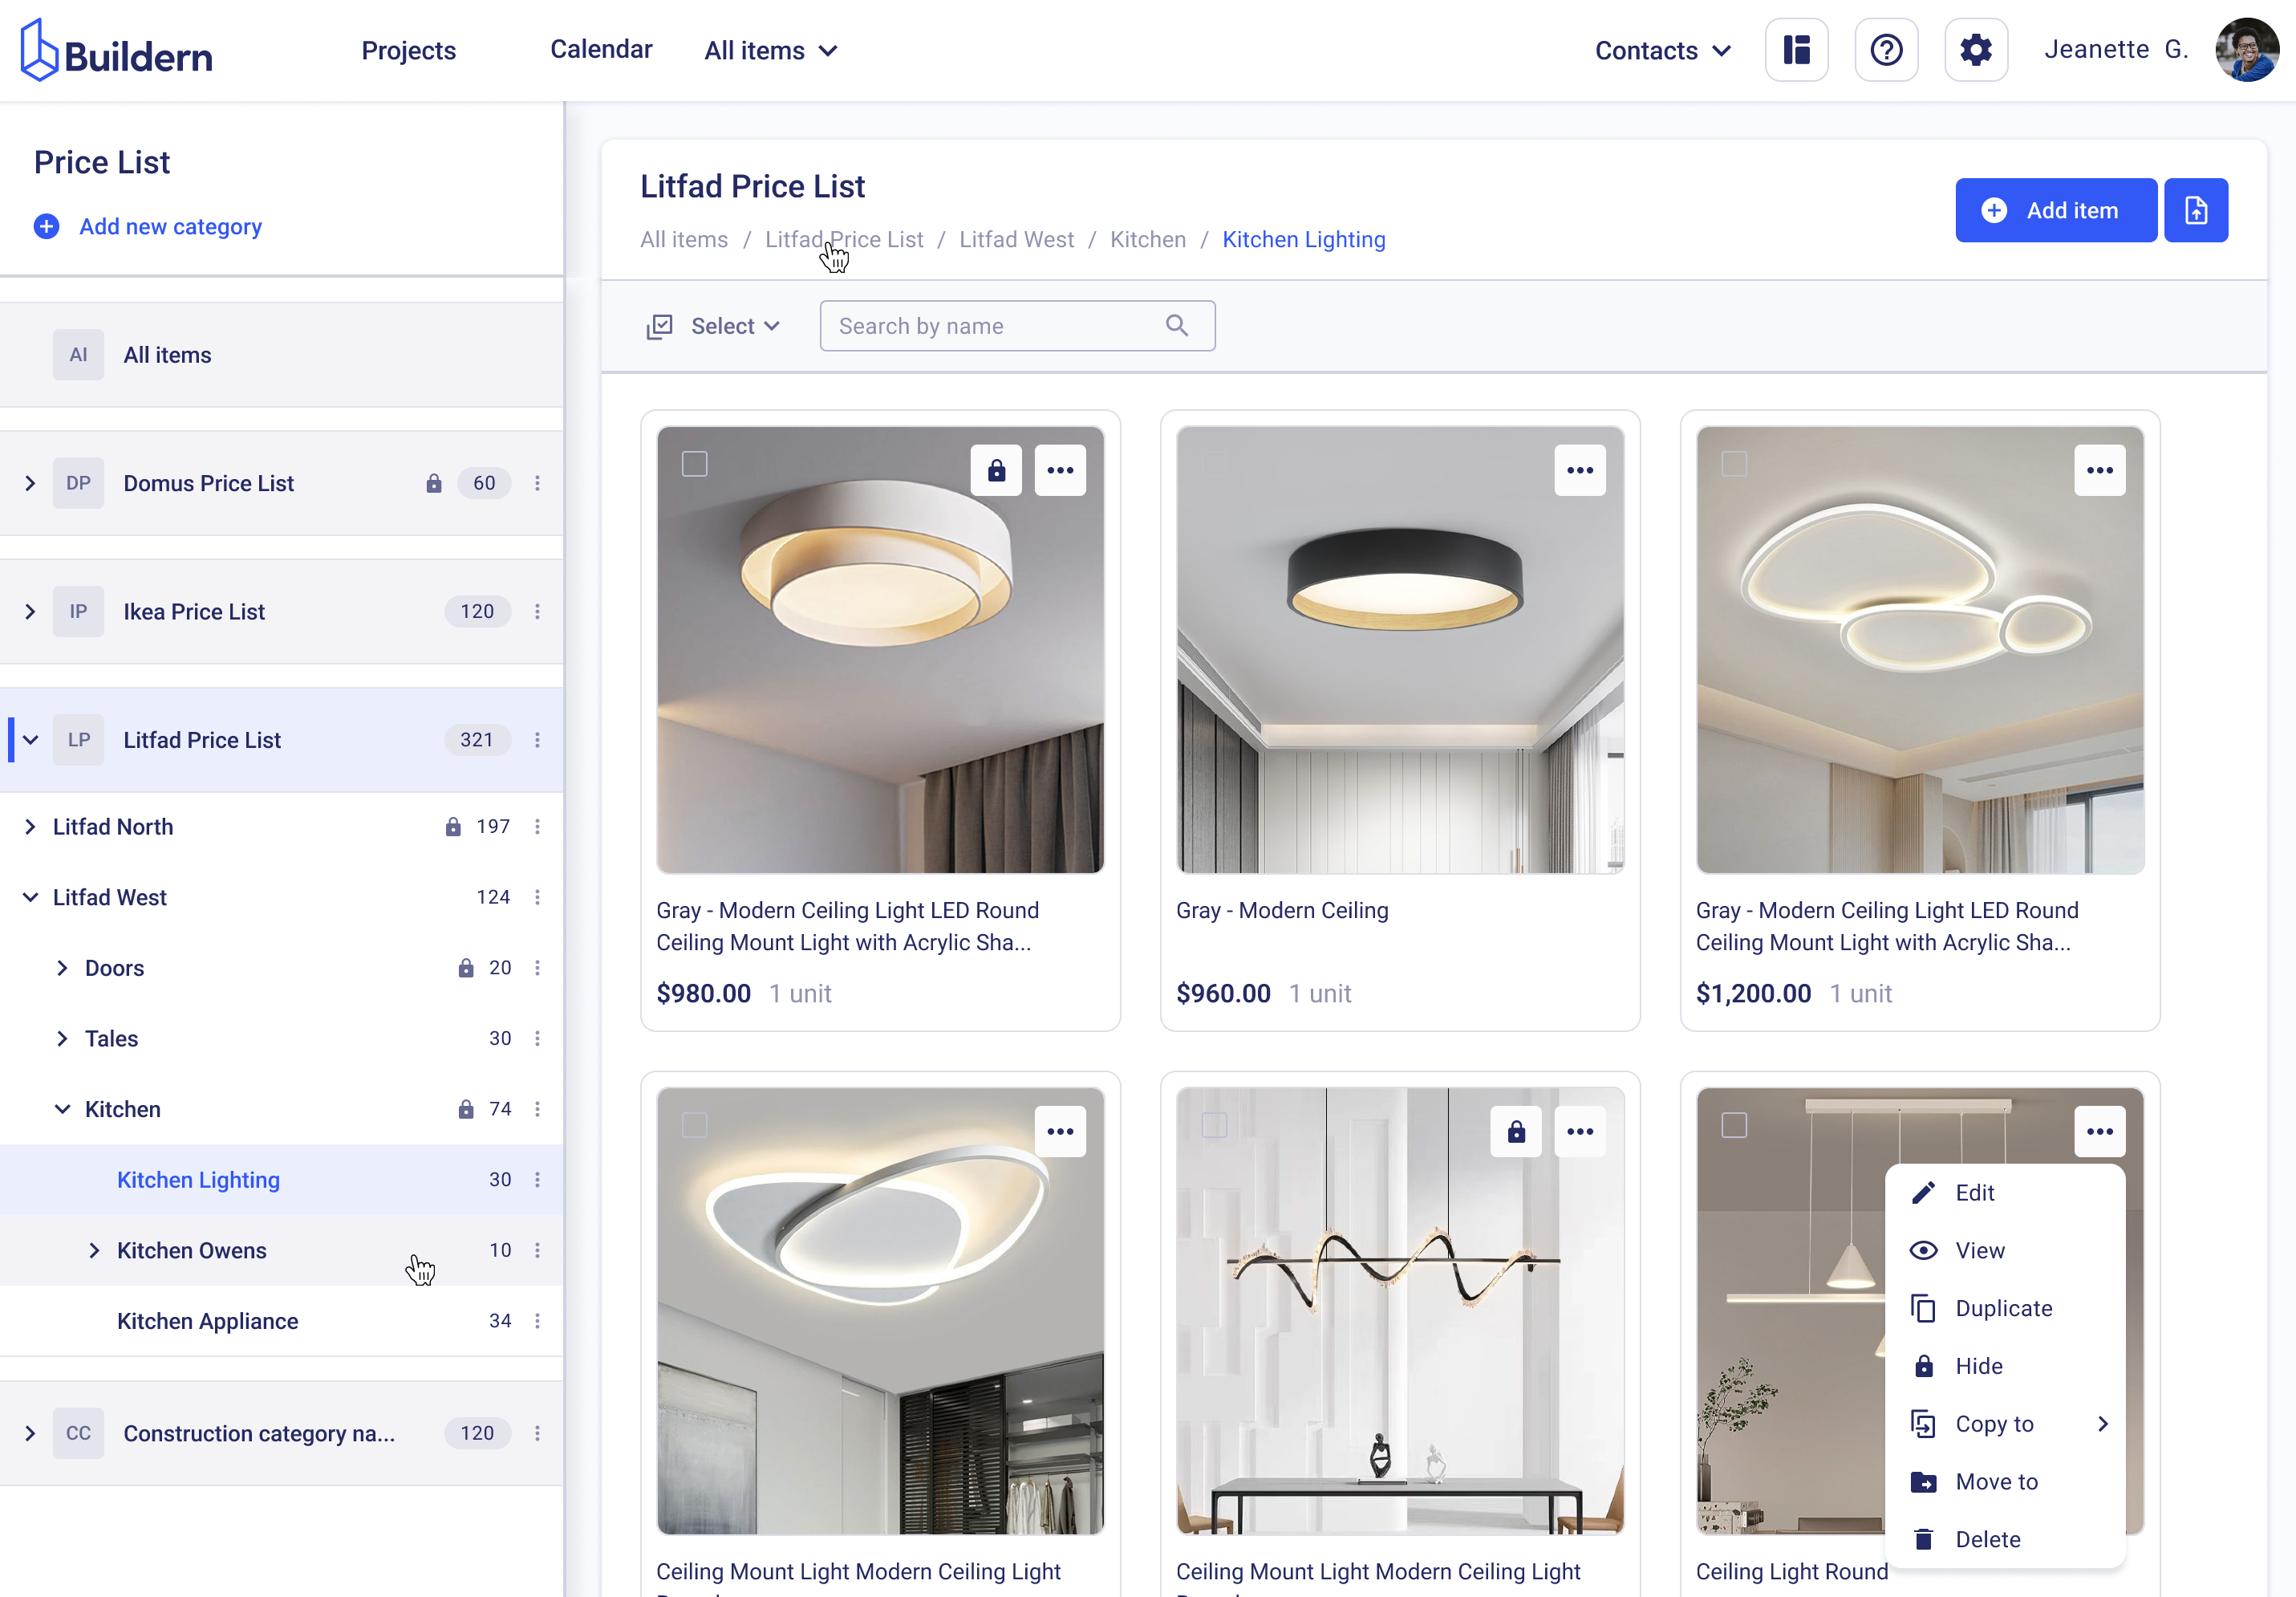
Task: Tick checkbox on $1,200.00 light card
Action: tap(1734, 465)
